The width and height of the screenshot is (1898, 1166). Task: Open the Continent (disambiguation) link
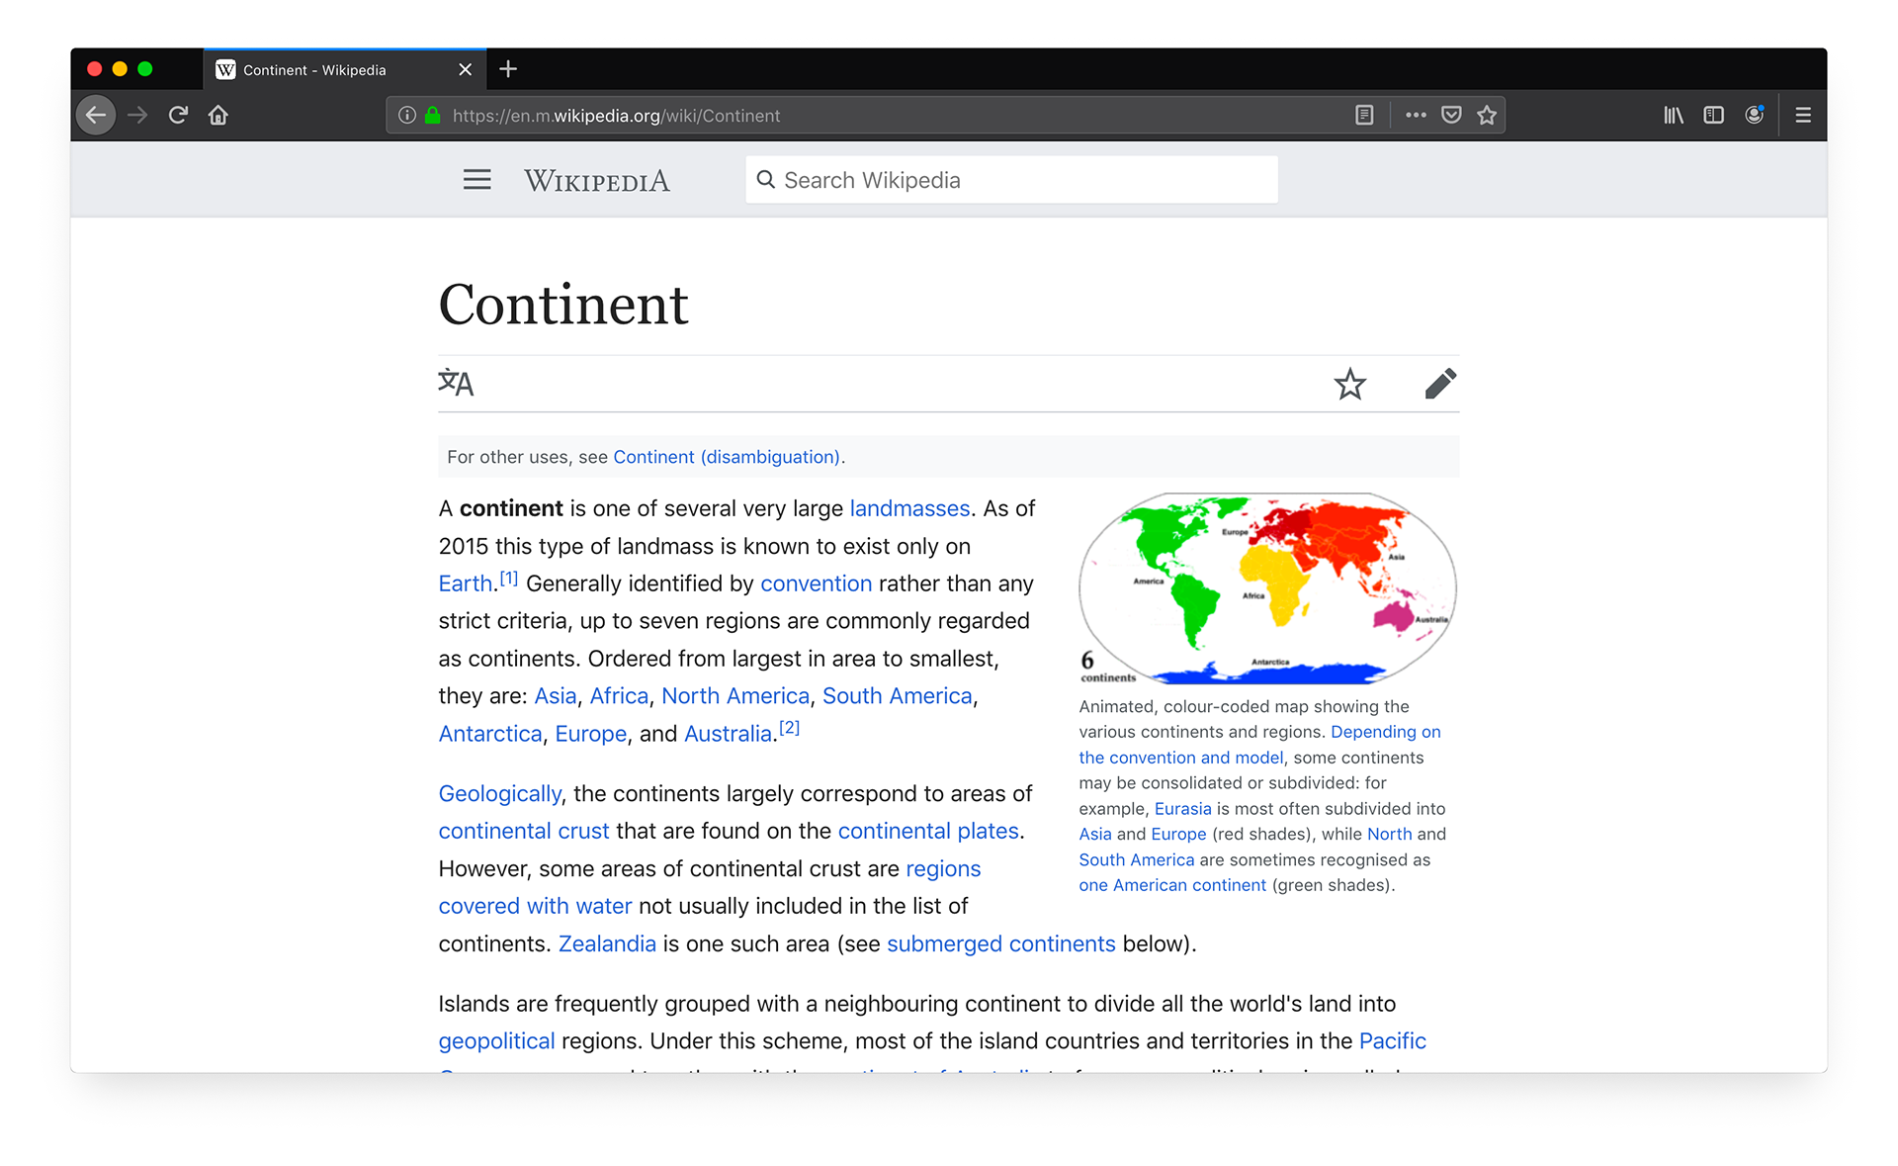tap(724, 456)
